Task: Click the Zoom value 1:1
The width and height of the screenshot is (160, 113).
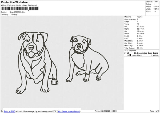Action: (x=155, y=11)
